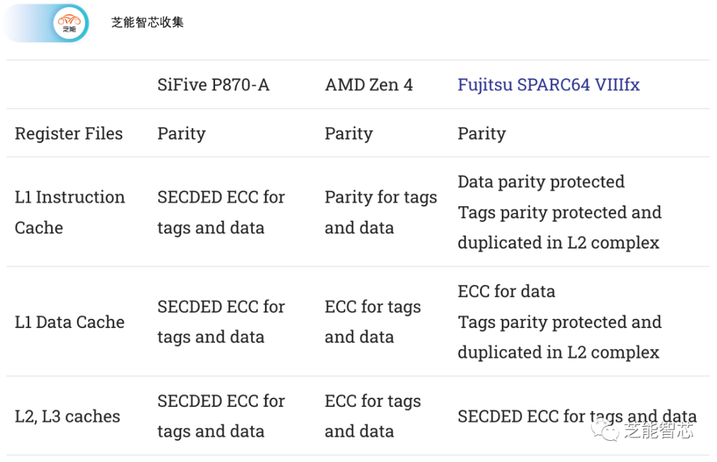Click the Data parity protected text
This screenshot has height=462, width=717.
541,182
